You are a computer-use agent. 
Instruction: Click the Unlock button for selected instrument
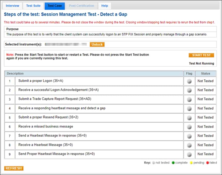[x=97, y=44]
